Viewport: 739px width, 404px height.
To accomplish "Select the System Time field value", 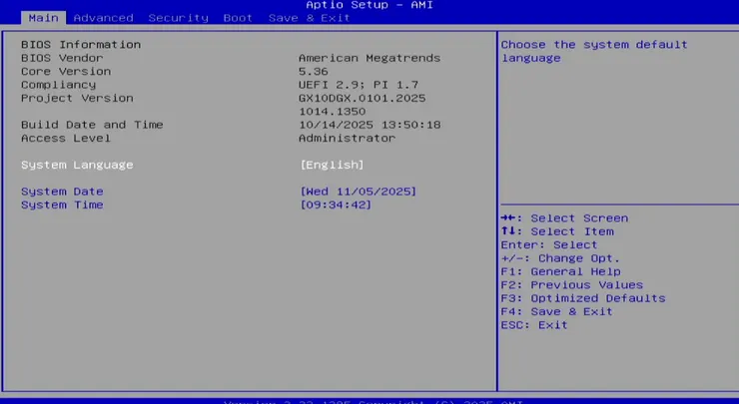I will (x=336, y=204).
